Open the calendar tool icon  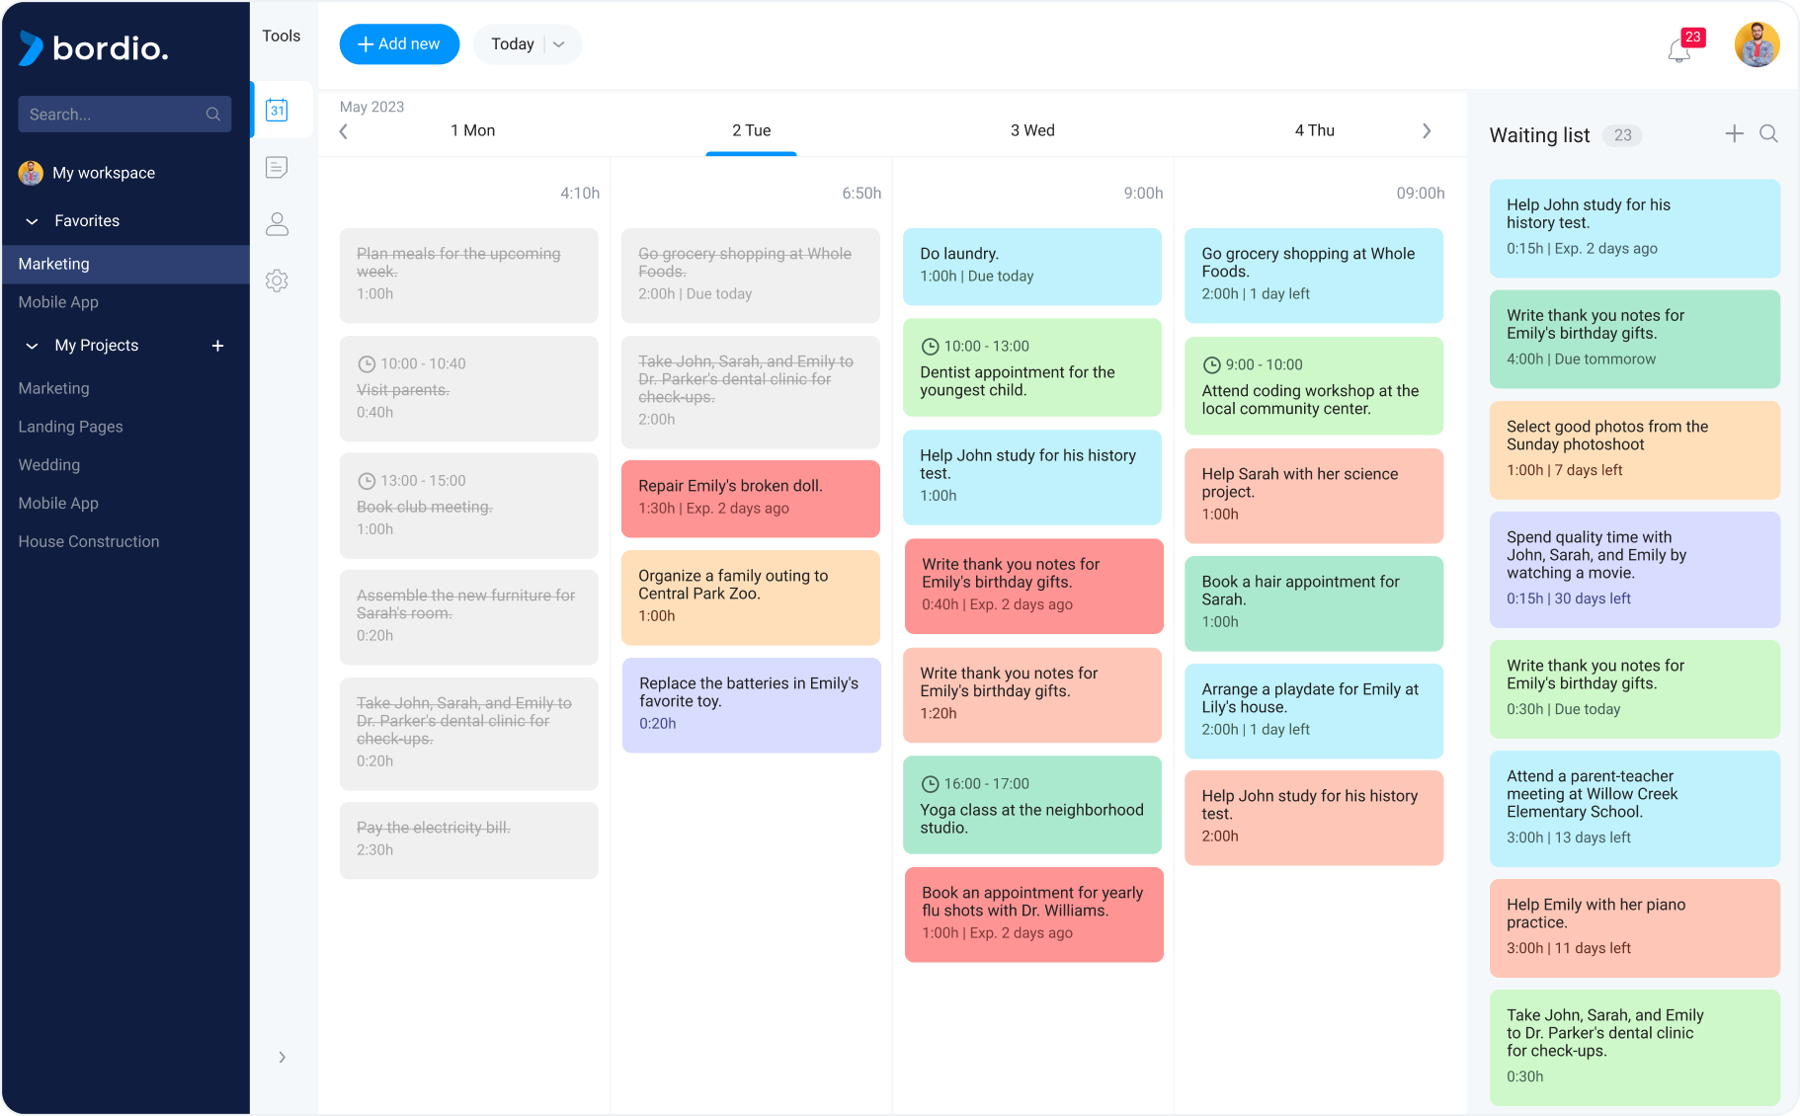coord(278,110)
